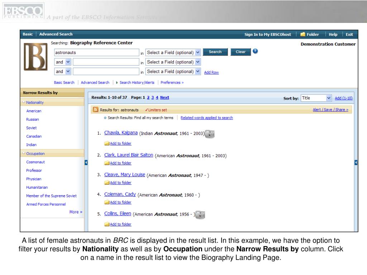Click the Clear button

pos(240,52)
